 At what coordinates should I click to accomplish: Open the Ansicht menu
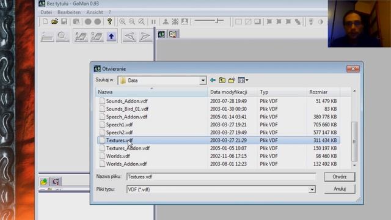coord(95,12)
